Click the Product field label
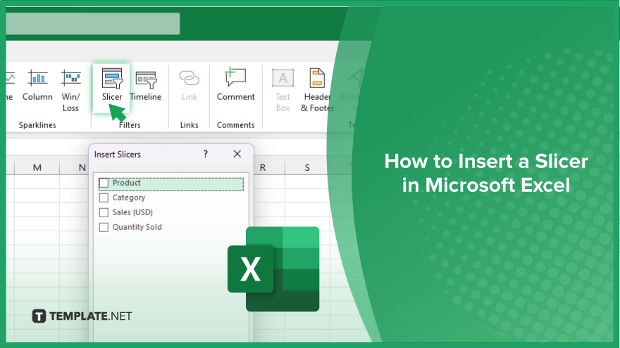 pyautogui.click(x=127, y=183)
